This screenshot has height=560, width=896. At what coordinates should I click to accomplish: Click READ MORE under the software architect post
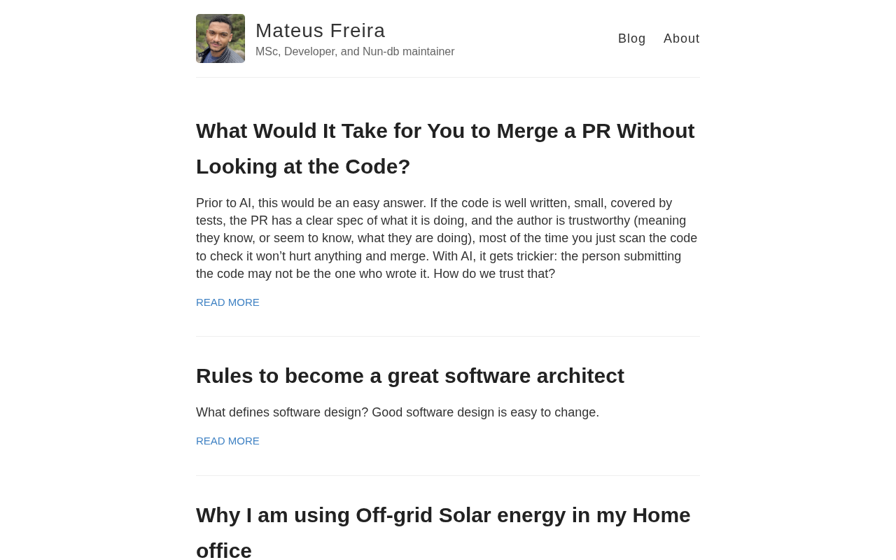(227, 441)
